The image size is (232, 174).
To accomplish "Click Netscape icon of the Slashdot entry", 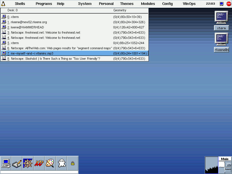I will (x=4, y=59).
